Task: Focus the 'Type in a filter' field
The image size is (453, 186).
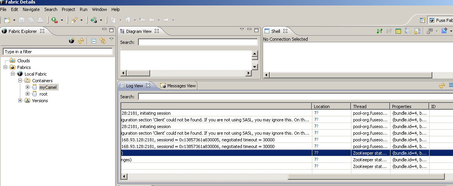Action: (58, 51)
